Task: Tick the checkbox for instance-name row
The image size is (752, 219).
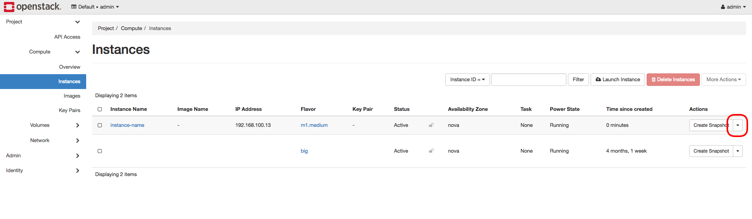Action: pos(100,125)
